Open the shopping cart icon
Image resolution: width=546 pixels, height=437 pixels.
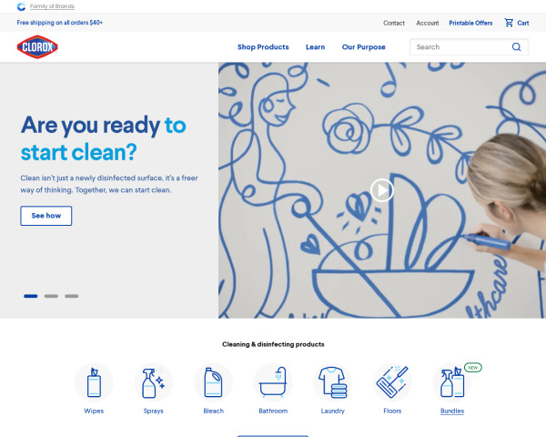pos(509,23)
